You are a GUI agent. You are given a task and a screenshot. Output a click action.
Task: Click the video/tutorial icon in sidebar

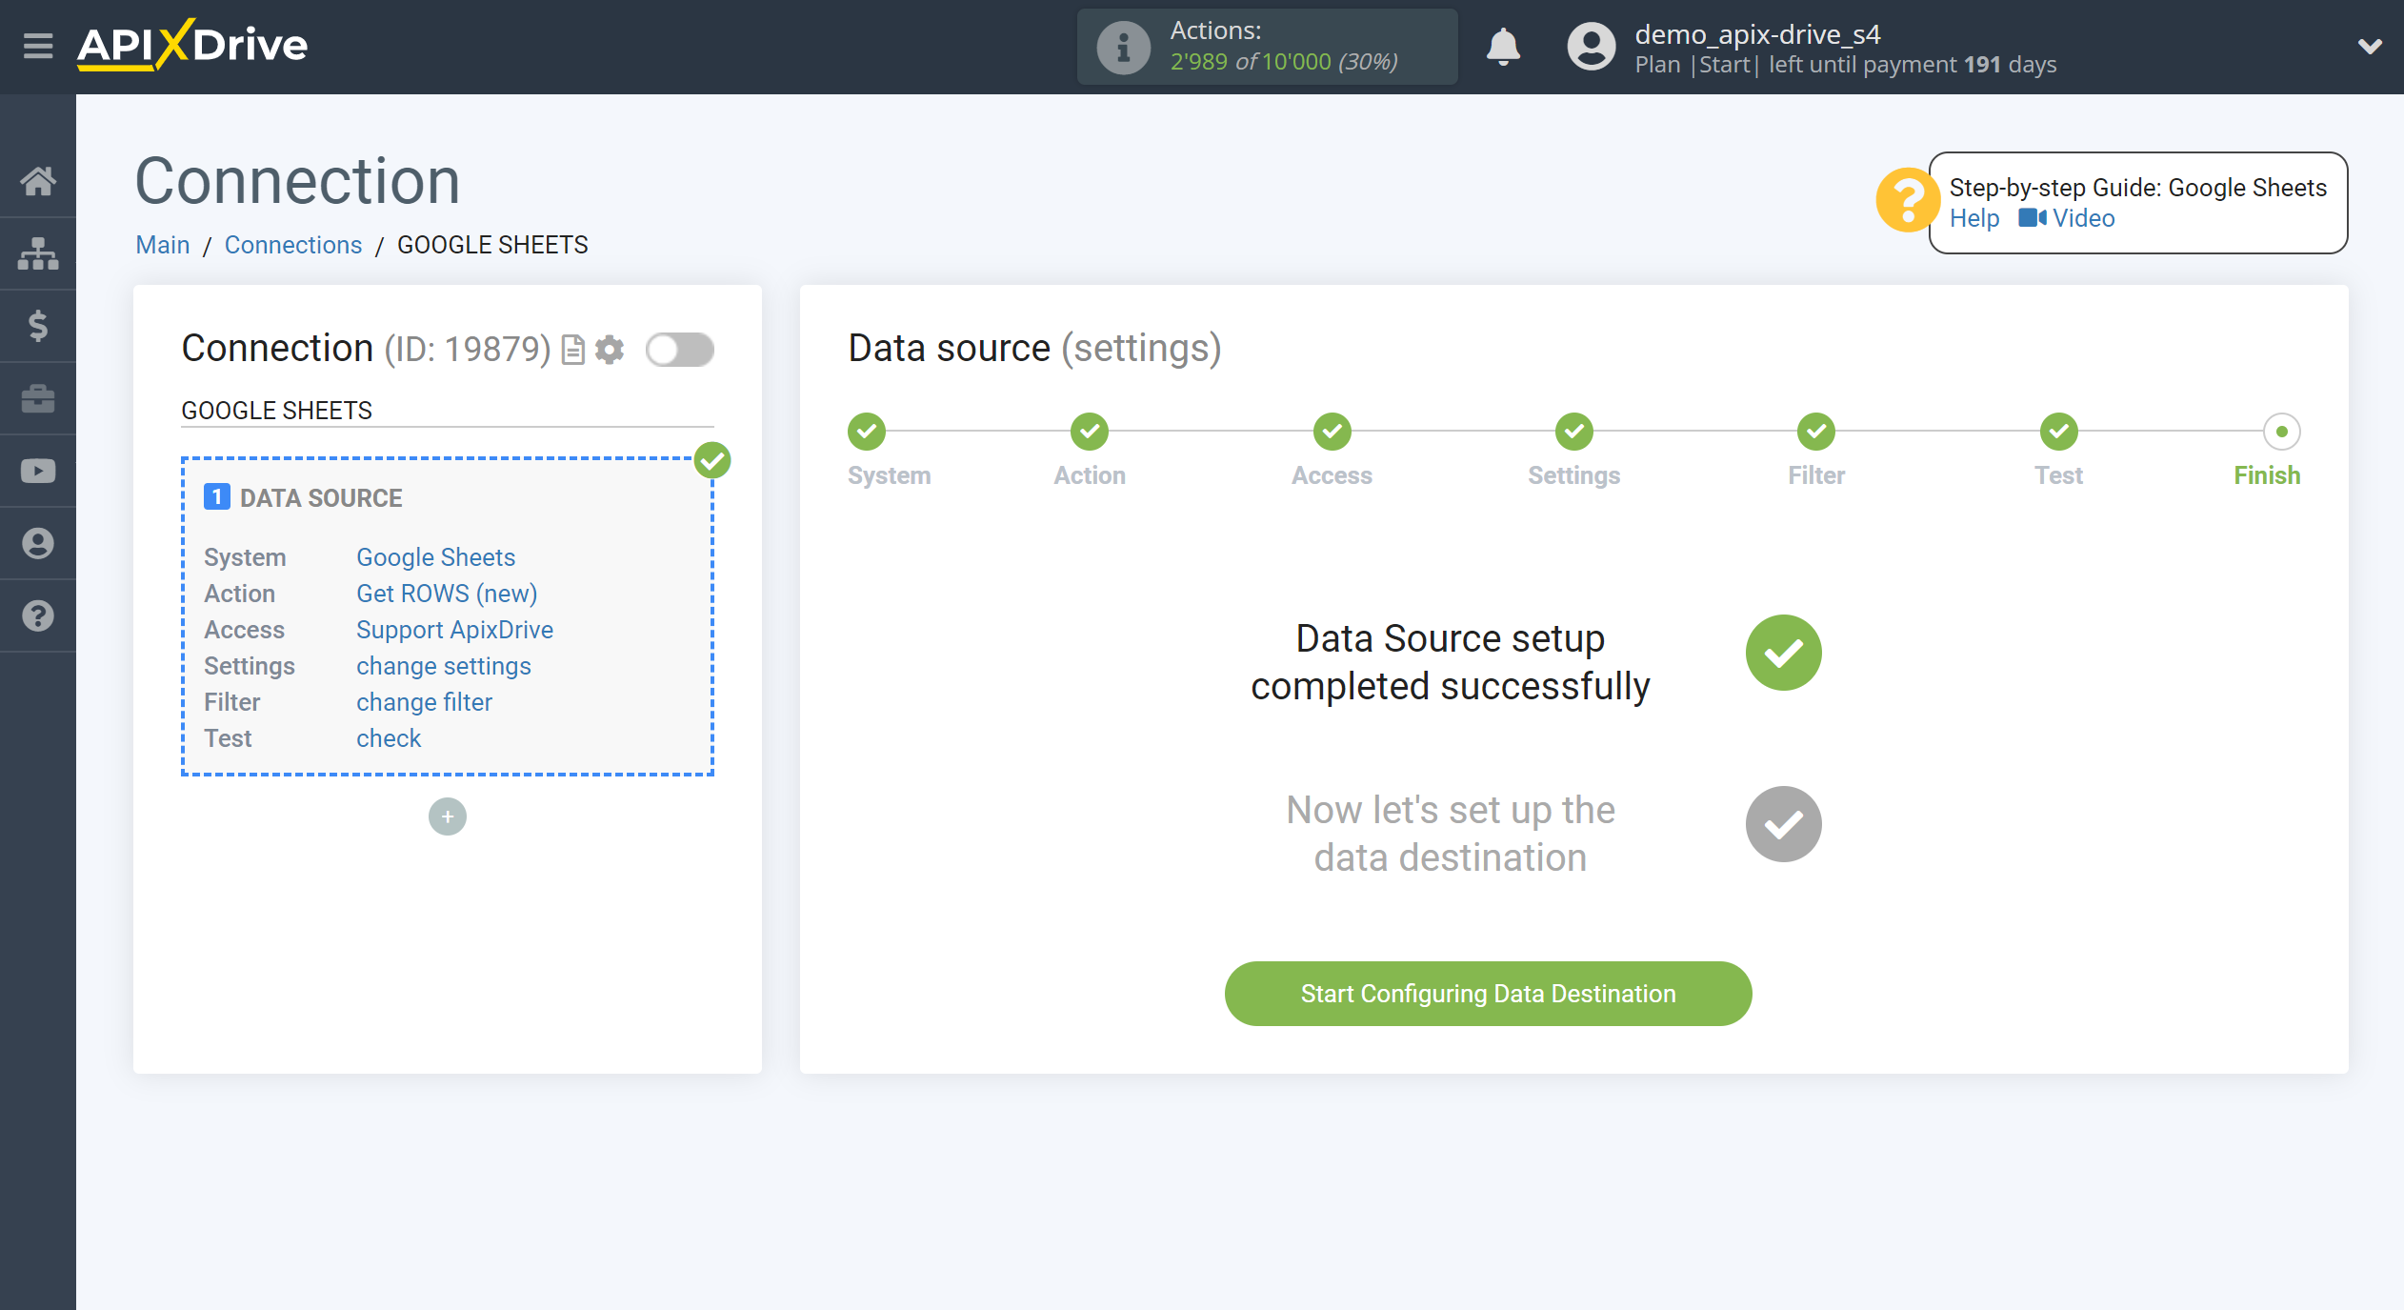pyautogui.click(x=39, y=471)
